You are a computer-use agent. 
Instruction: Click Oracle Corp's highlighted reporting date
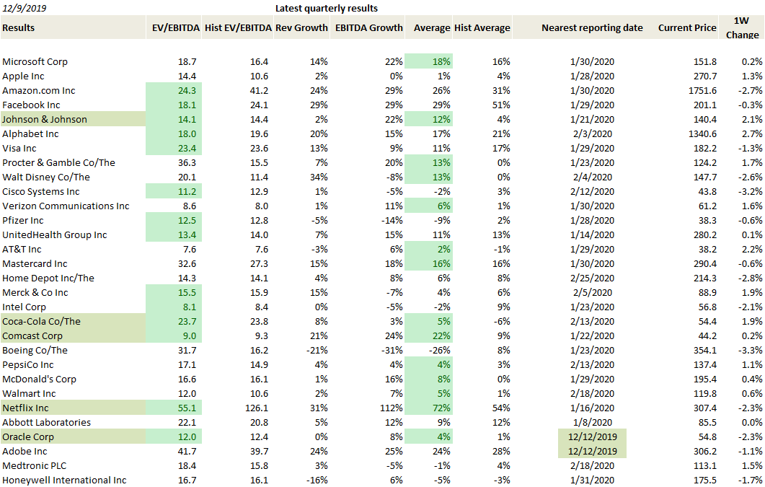pos(591,437)
